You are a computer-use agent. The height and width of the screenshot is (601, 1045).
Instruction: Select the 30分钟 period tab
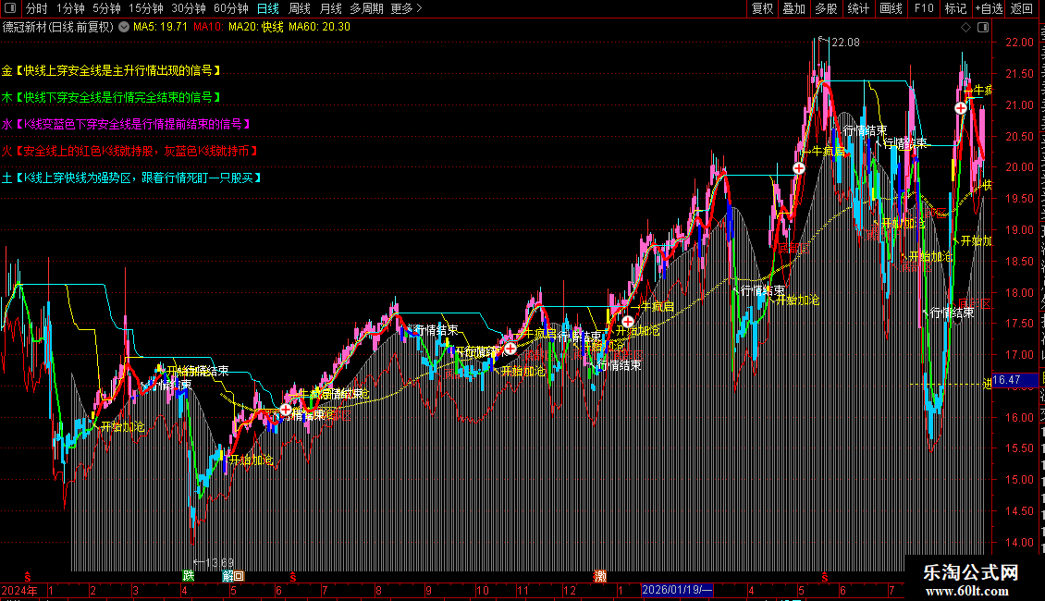click(189, 8)
